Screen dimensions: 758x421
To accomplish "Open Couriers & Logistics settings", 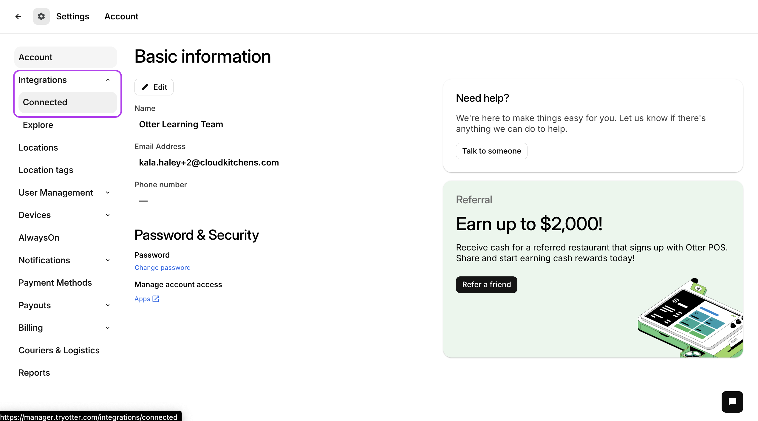I will 59,350.
